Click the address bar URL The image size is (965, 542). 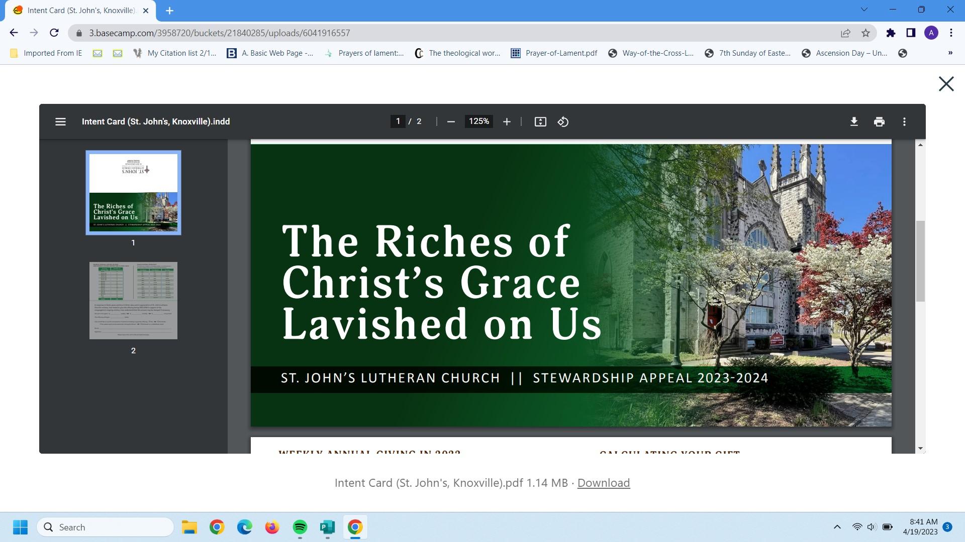[220, 33]
